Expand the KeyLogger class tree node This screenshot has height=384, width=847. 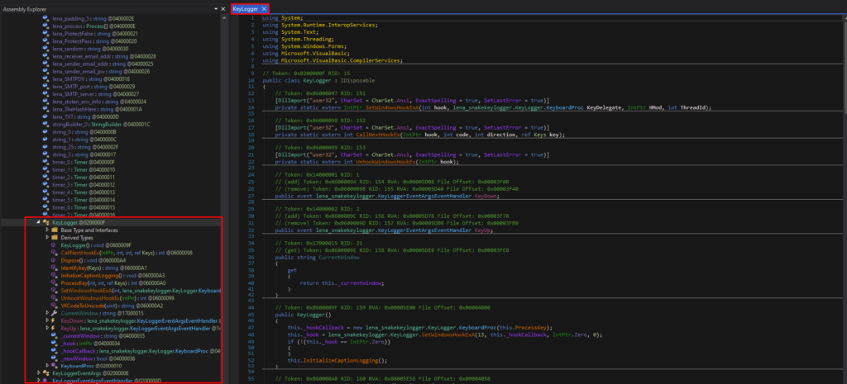[x=37, y=223]
